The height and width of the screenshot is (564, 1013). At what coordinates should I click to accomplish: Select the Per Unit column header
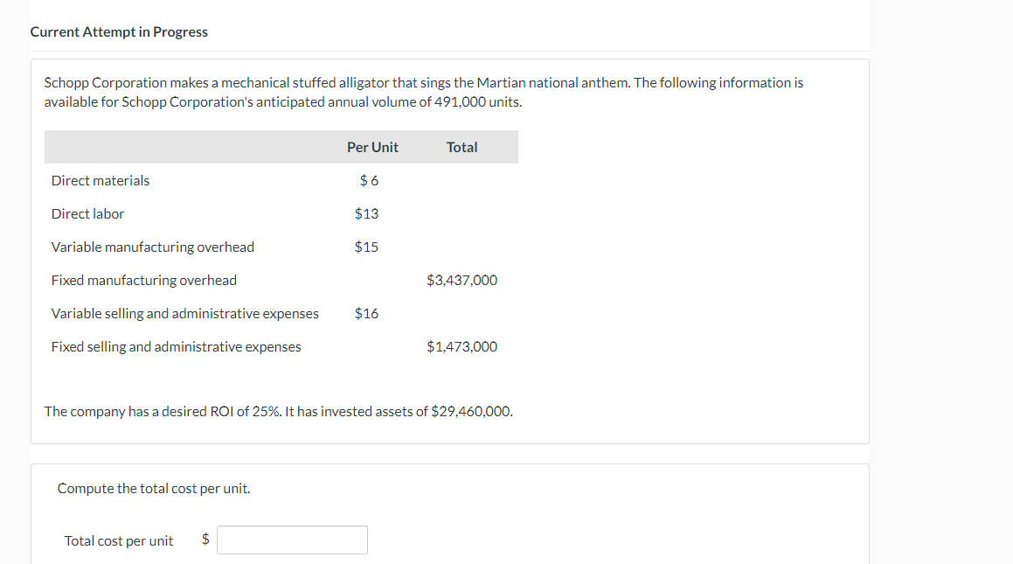click(372, 147)
